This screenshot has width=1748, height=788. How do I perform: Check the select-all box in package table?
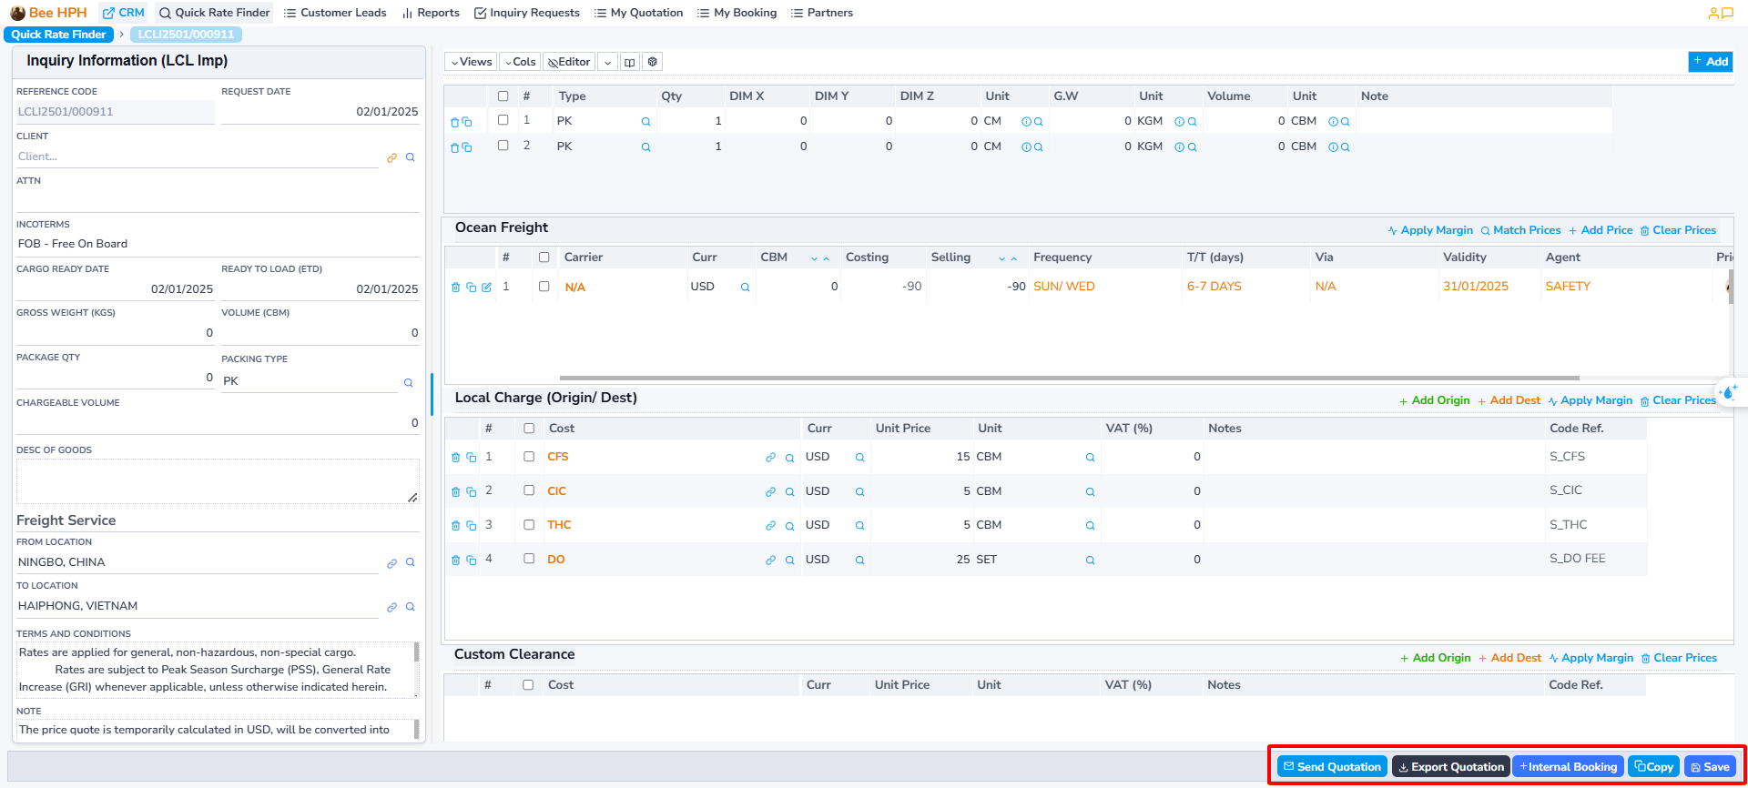(503, 96)
